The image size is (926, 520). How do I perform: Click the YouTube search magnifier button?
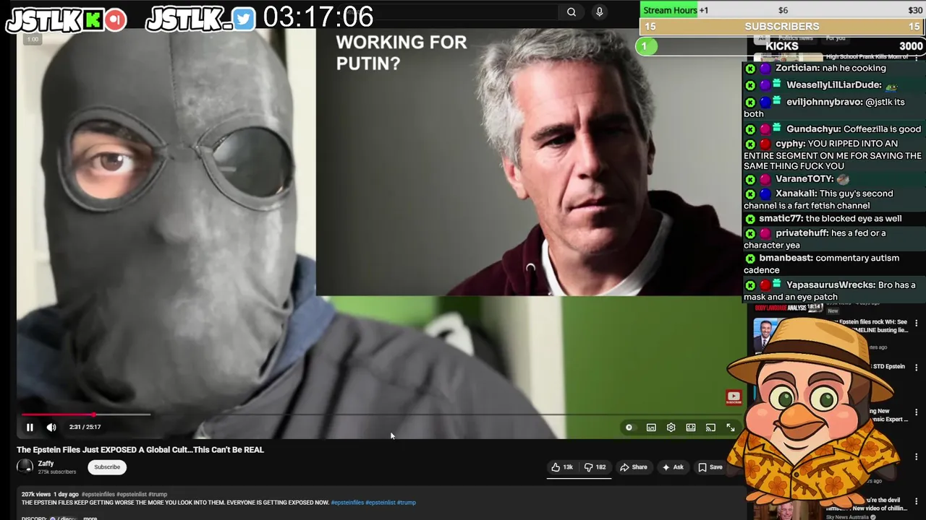click(572, 12)
